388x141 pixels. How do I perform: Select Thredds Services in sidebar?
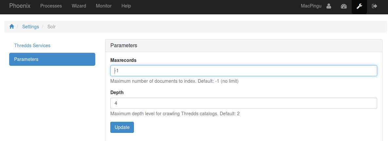[32, 46]
